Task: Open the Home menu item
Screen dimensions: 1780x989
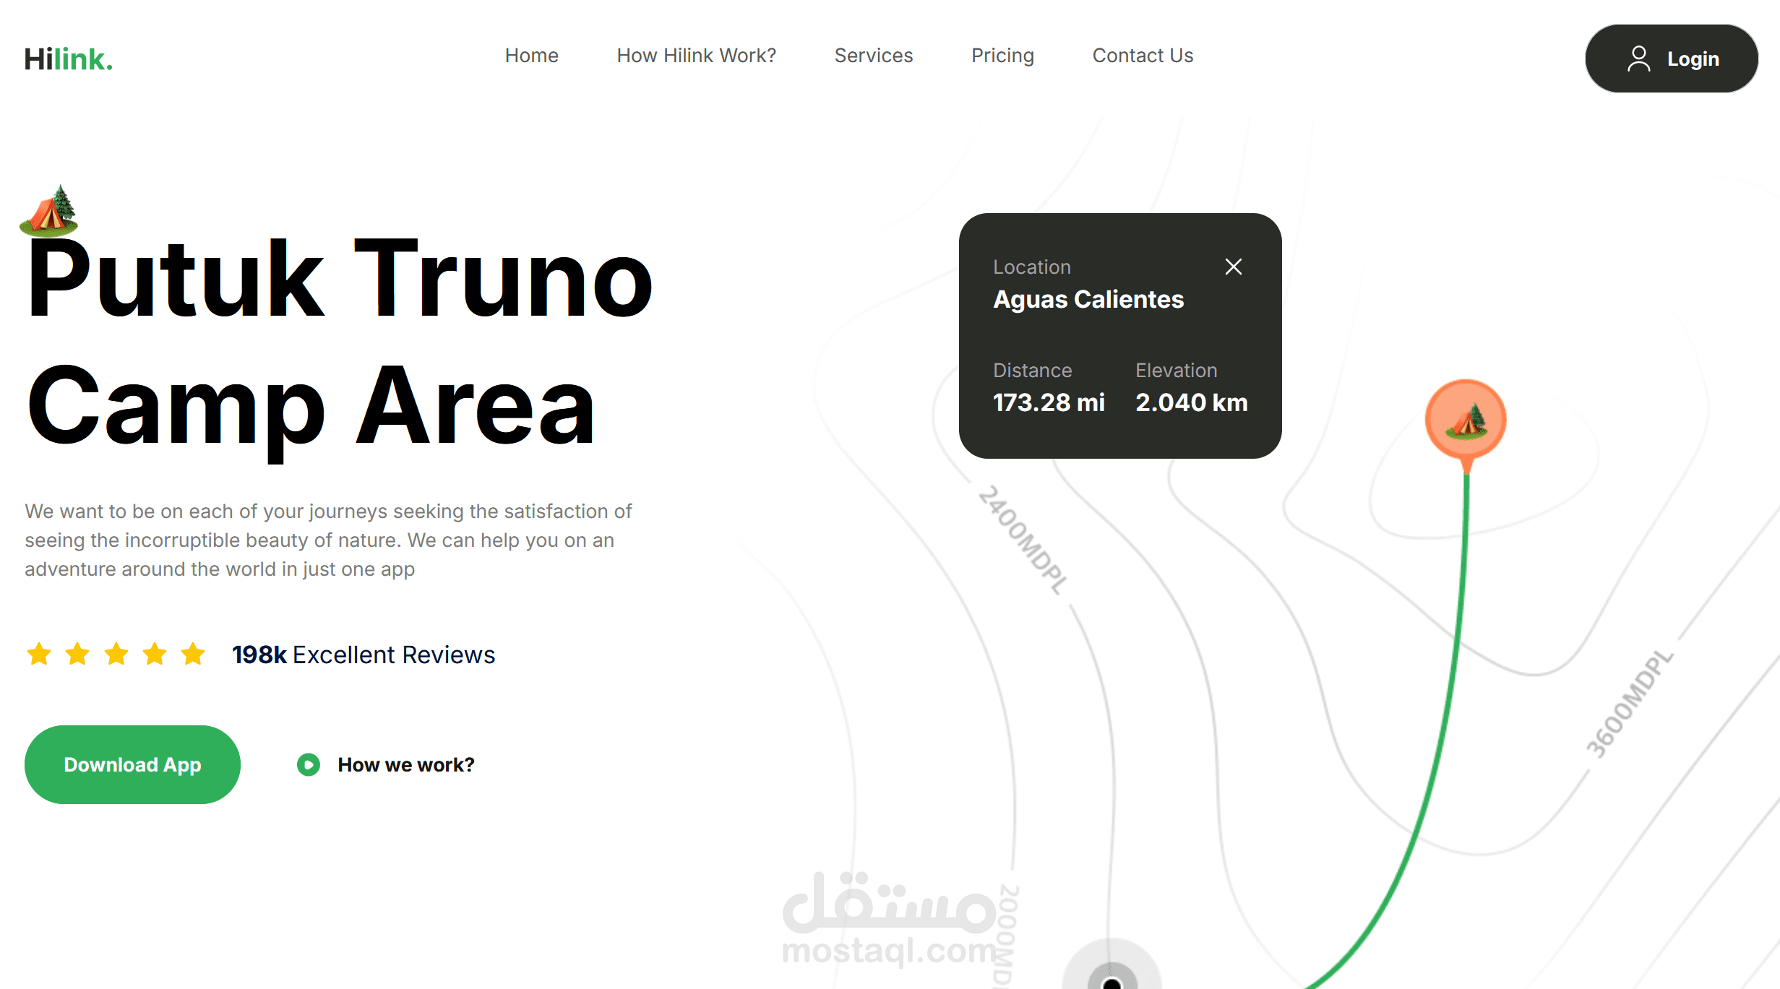Action: point(531,56)
